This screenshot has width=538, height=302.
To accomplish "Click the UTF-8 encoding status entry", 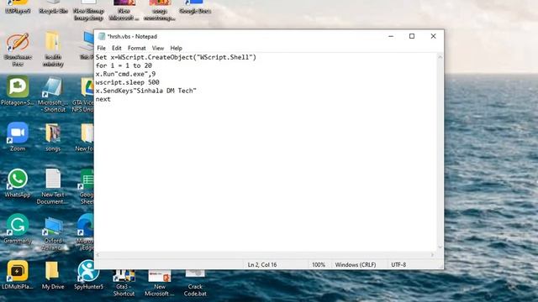I will (398, 265).
